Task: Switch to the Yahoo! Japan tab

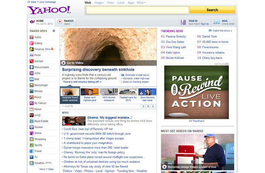Action: click(66, 22)
